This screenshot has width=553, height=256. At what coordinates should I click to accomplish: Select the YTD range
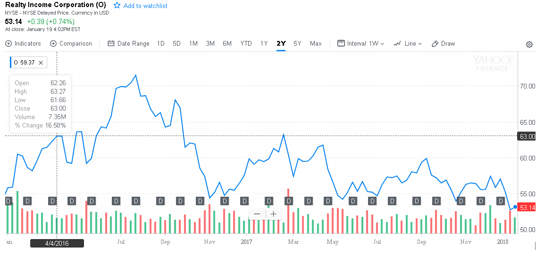246,44
